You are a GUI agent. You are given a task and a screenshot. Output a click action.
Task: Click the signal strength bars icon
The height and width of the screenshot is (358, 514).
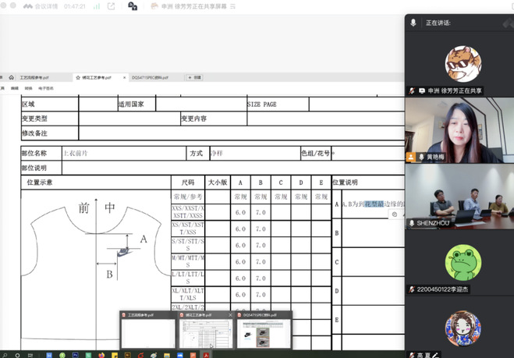tap(97, 6)
